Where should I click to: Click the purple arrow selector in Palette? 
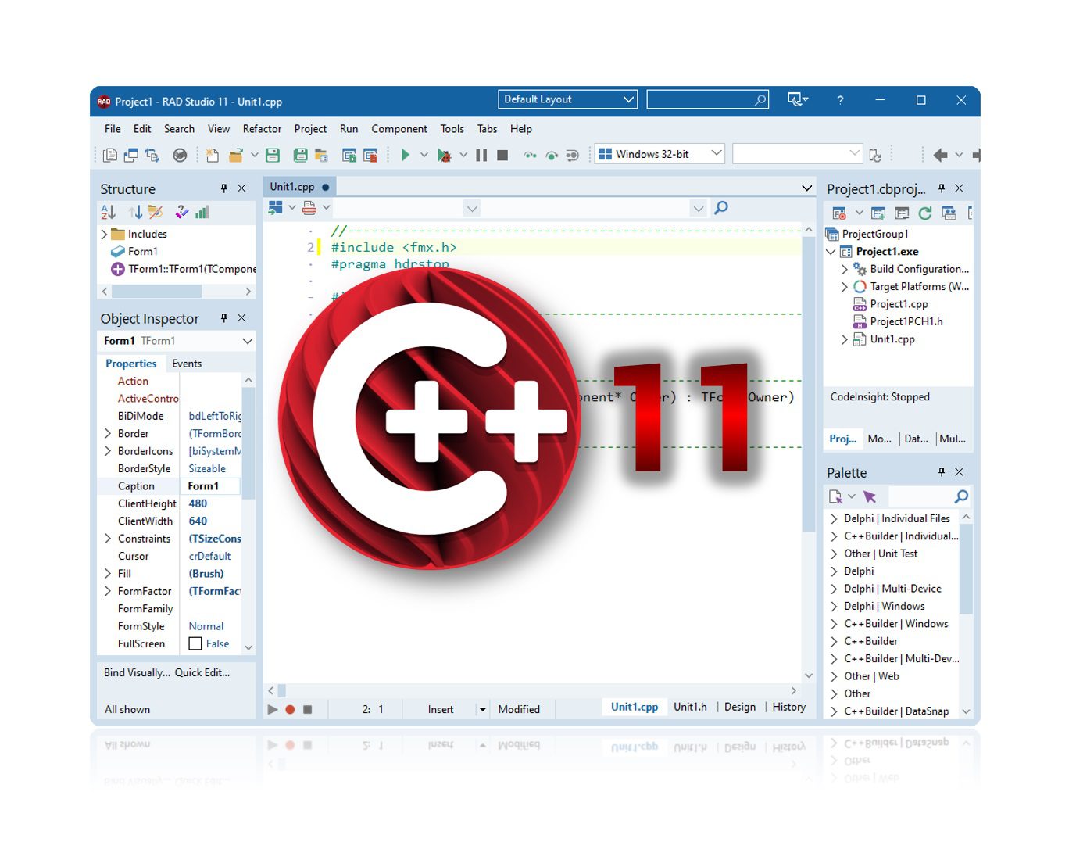tap(870, 496)
